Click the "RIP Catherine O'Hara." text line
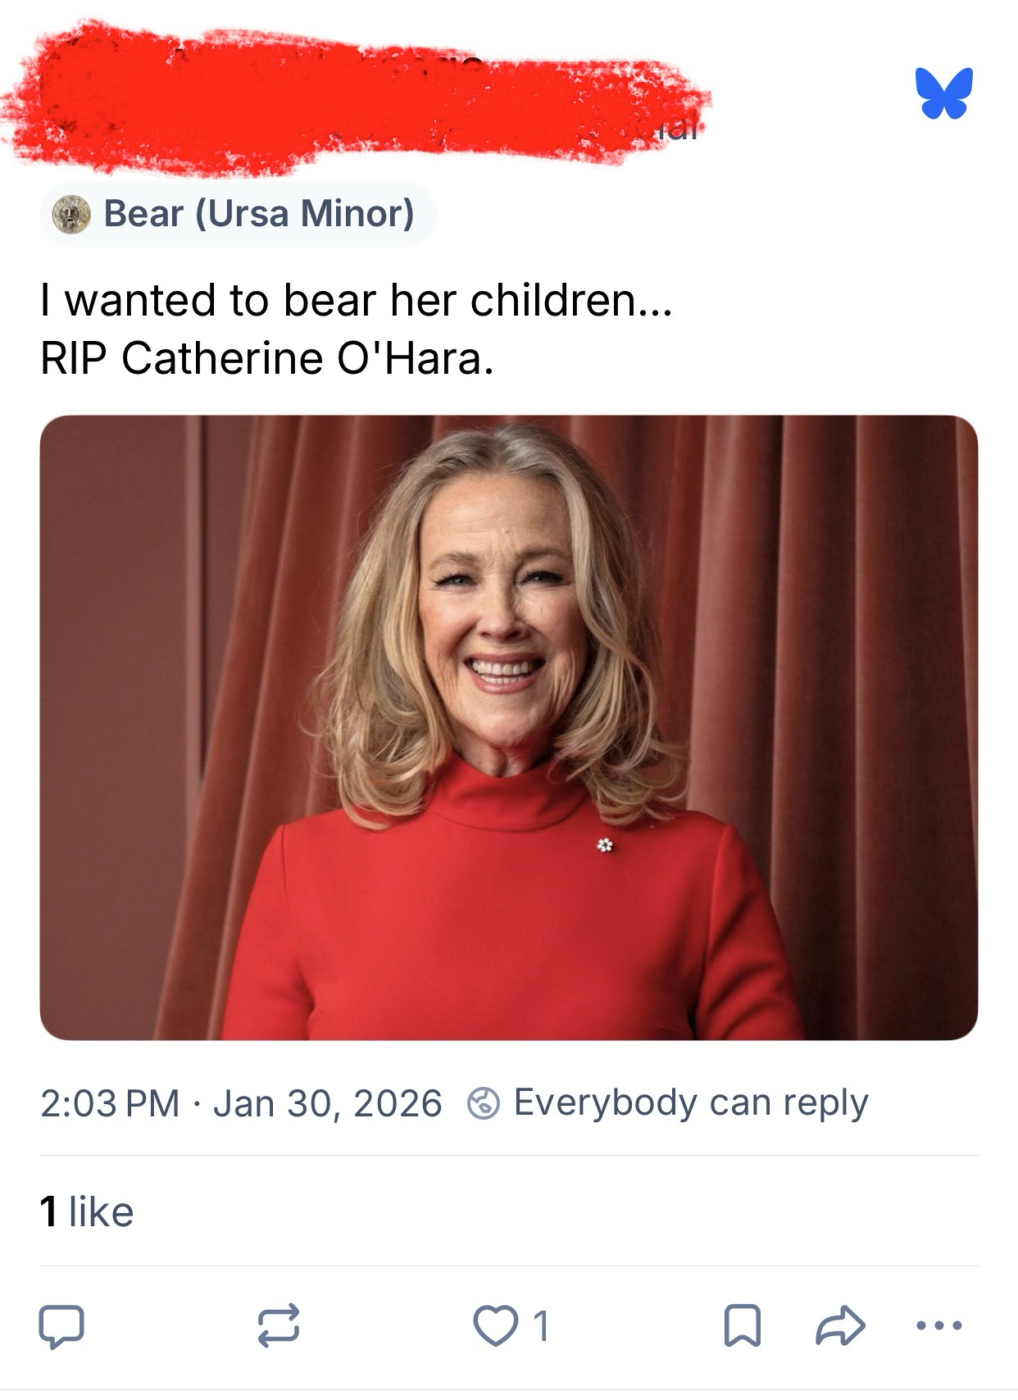This screenshot has width=1018, height=1400. tap(267, 358)
